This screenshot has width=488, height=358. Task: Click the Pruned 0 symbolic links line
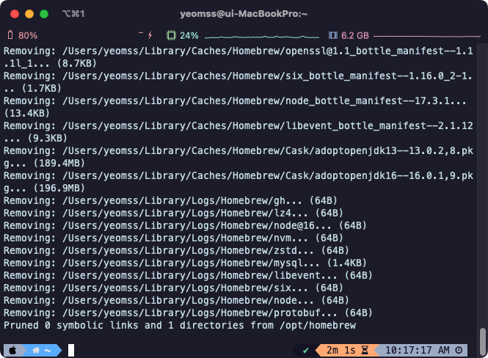pyautogui.click(x=180, y=325)
